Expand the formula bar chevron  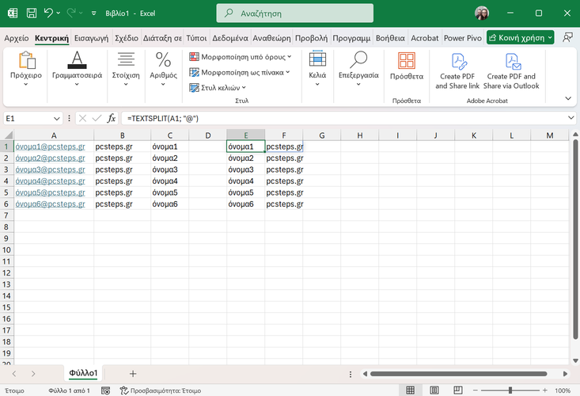[571, 118]
